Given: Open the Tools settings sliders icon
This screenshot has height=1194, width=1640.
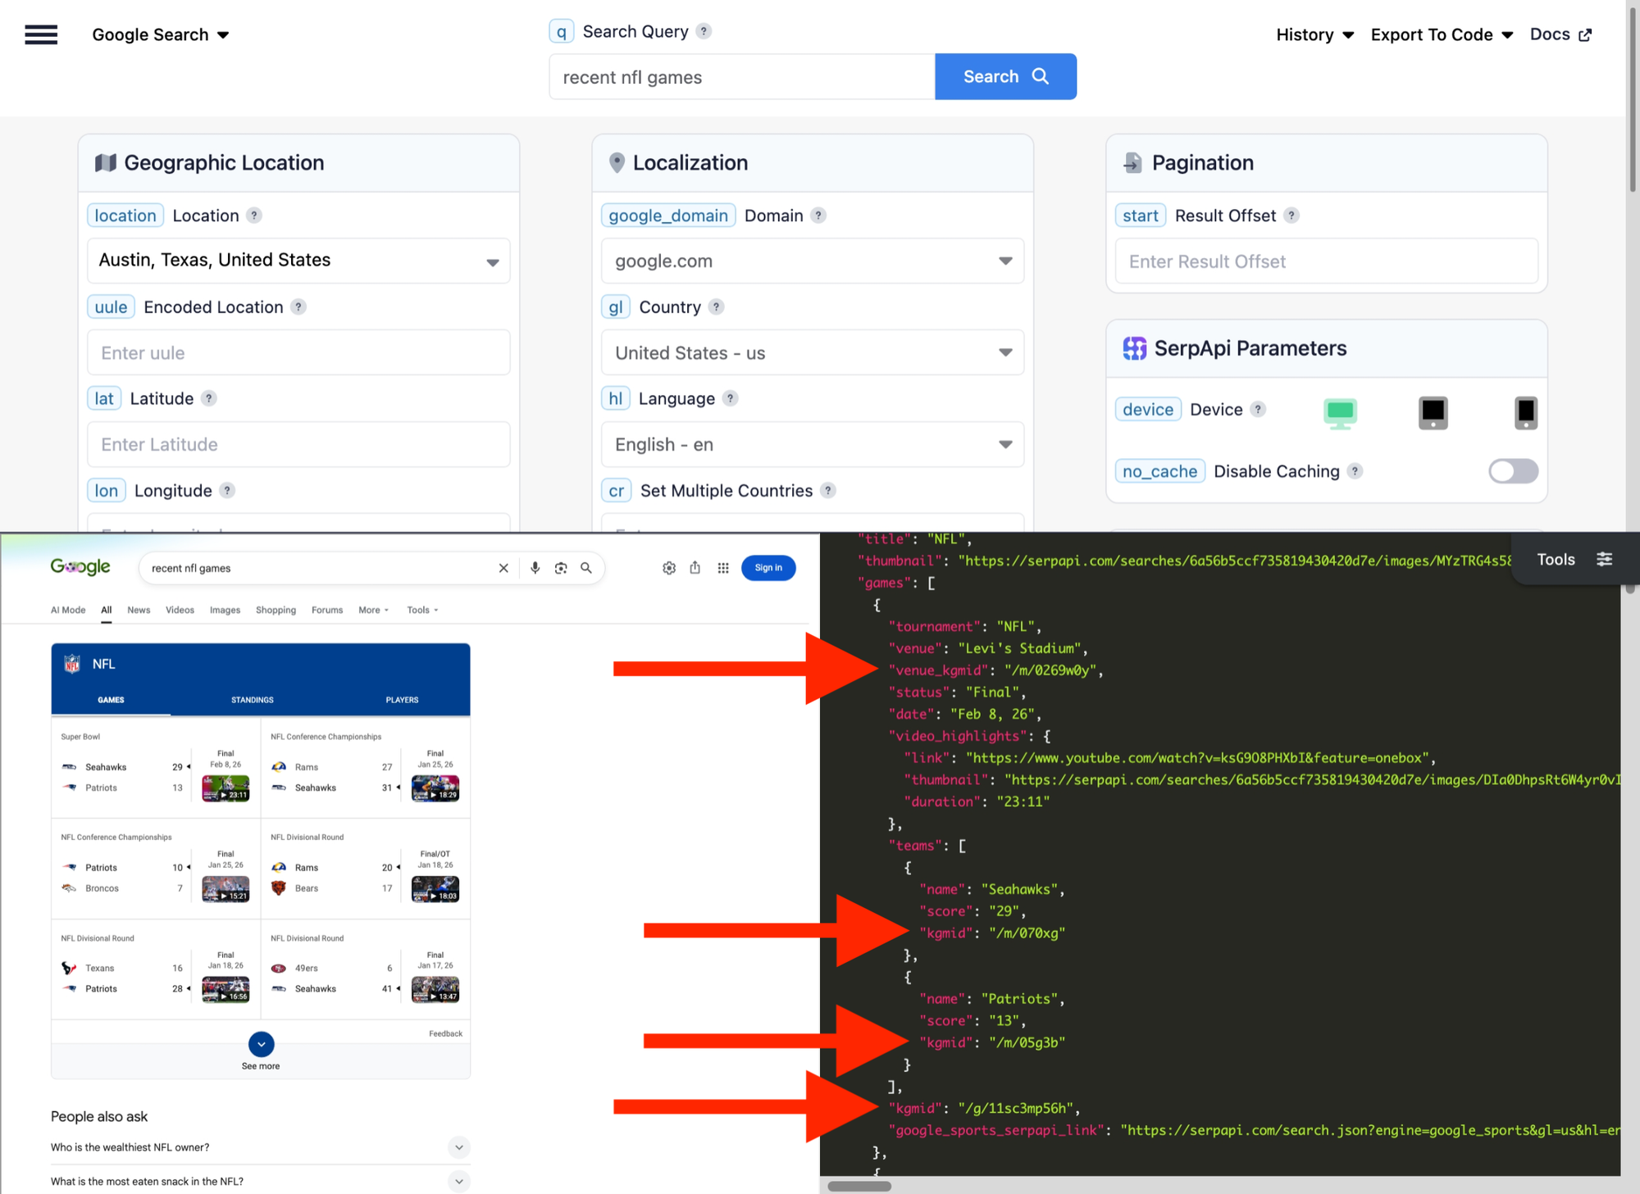Looking at the screenshot, I should (1604, 559).
